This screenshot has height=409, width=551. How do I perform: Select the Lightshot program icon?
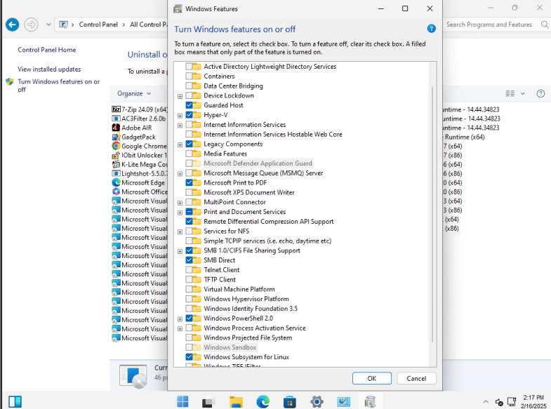click(116, 173)
